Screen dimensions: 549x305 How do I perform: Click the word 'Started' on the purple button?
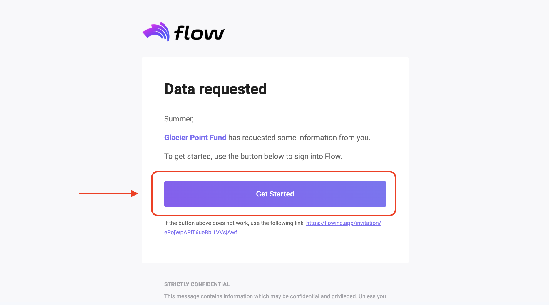(x=282, y=194)
